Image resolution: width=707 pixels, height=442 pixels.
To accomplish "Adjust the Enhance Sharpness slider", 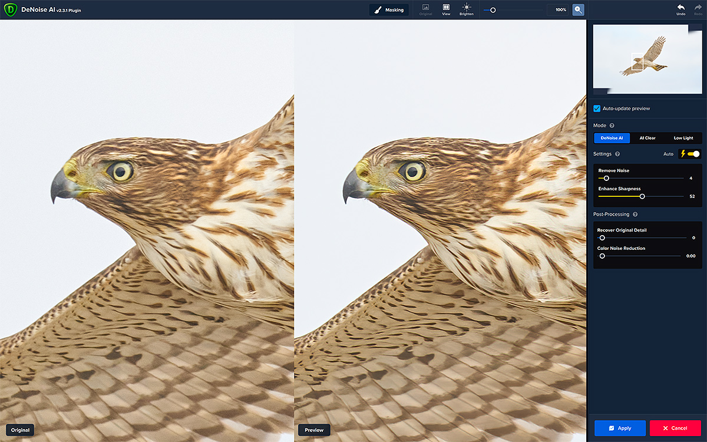I will (641, 196).
